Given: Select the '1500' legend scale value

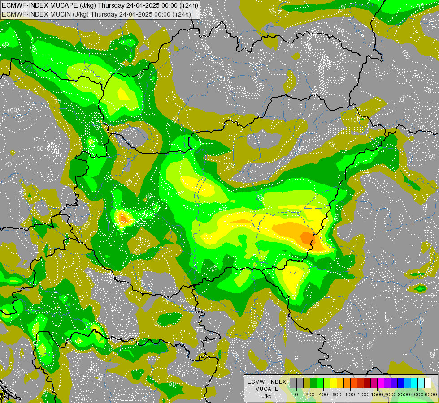Looking at the screenshot, I should pyautogui.click(x=377, y=394).
